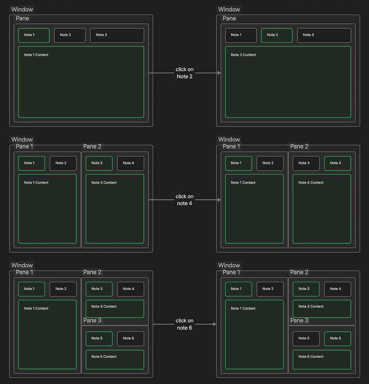
Task: Select the 'click on Note 2' arrow label text
Action: click(x=184, y=73)
